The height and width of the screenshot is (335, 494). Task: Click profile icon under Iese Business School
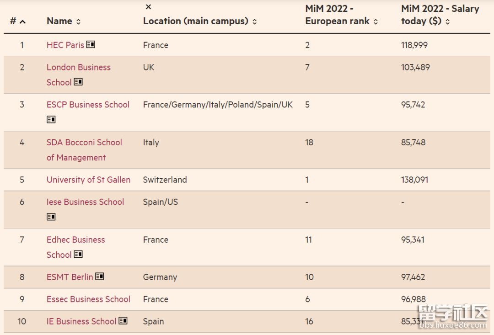(51, 217)
